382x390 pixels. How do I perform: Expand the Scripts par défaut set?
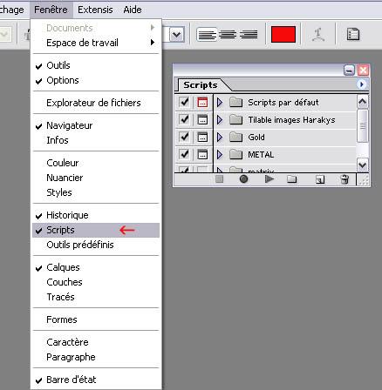(x=220, y=102)
